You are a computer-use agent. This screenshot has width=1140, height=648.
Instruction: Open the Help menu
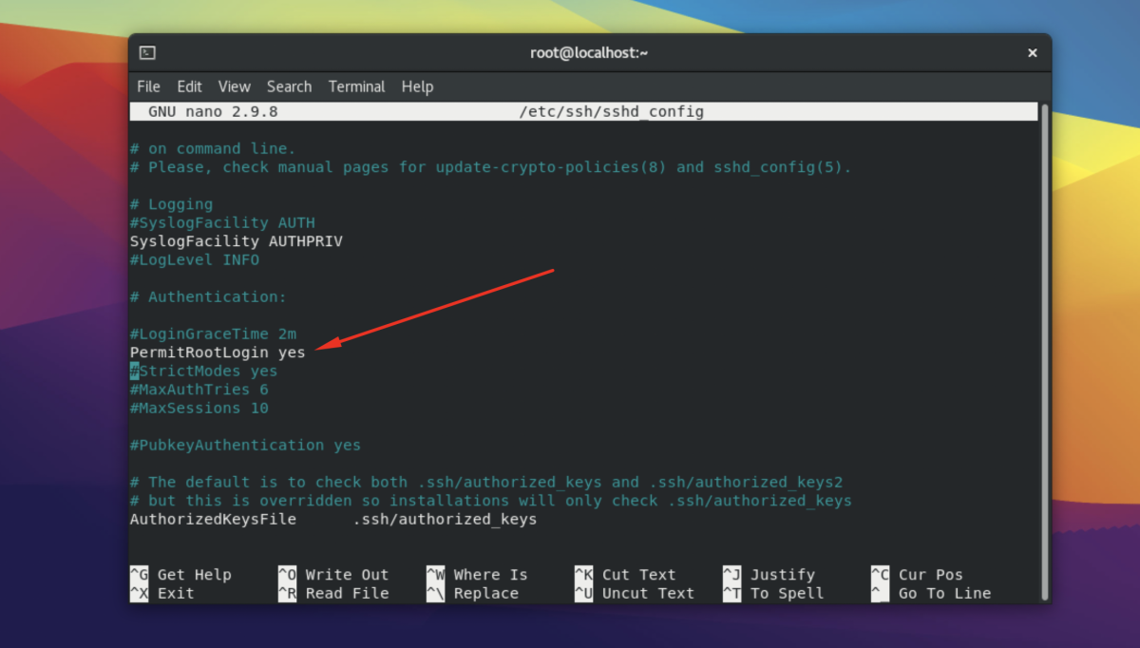(417, 86)
